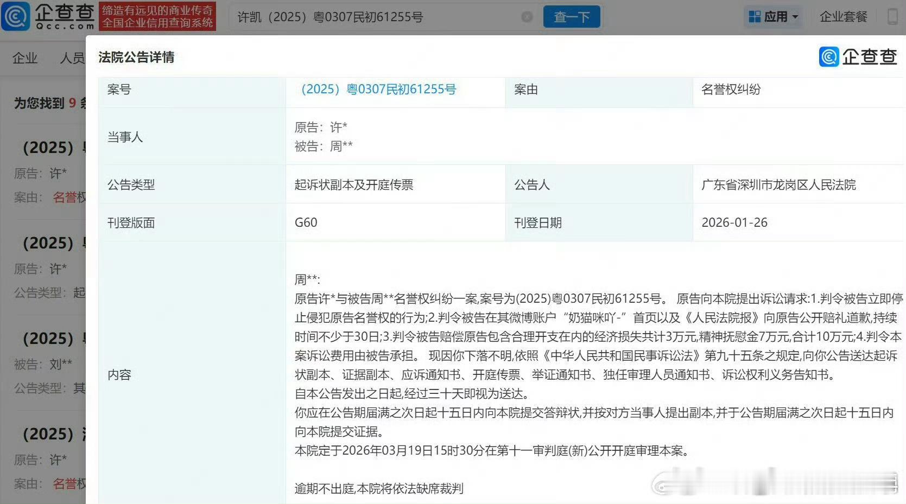Click 被告：周** in the dialog
The height and width of the screenshot is (504, 906).
[324, 146]
